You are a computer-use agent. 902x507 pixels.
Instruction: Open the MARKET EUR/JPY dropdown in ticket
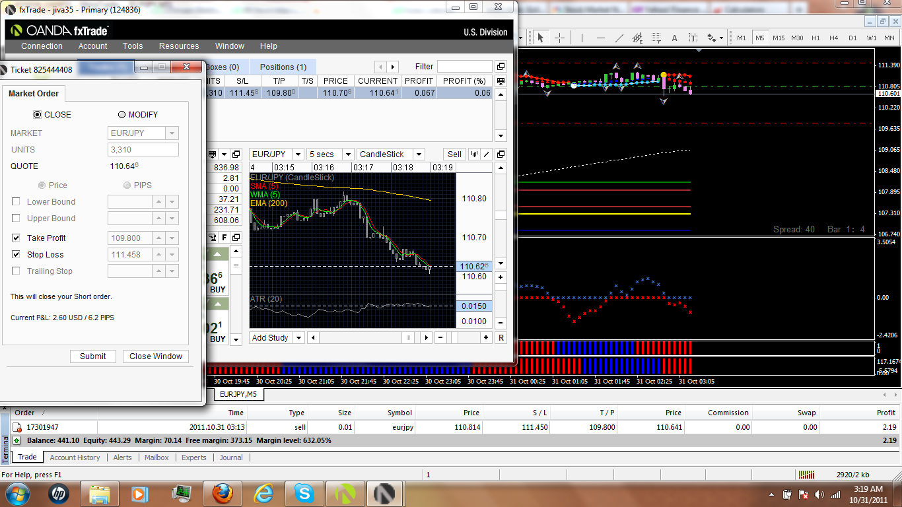coord(172,133)
